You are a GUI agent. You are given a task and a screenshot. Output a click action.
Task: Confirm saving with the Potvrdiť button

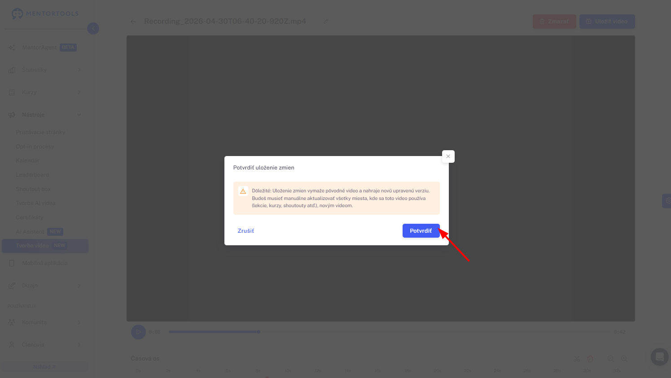pos(421,230)
